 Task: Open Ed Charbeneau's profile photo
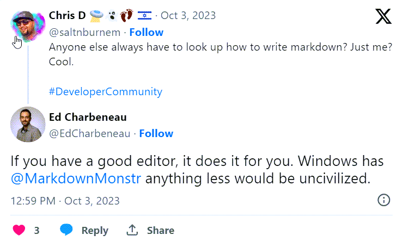pos(28,125)
